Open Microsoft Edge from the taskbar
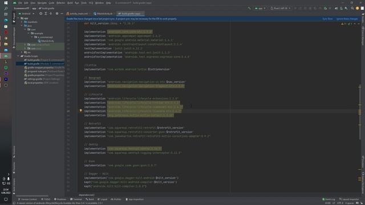The height and width of the screenshot is (205, 365). click(x=6, y=20)
